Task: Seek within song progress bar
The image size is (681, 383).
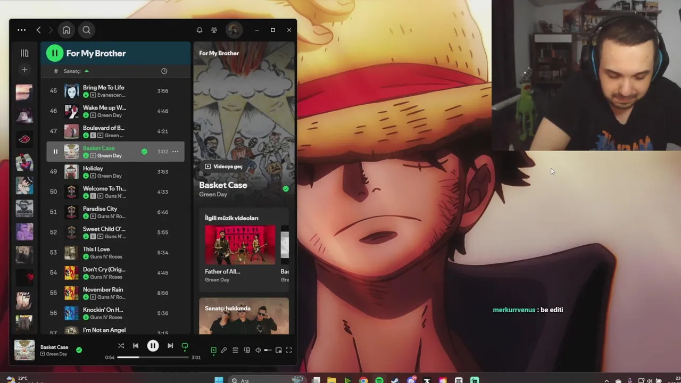Action: point(153,357)
